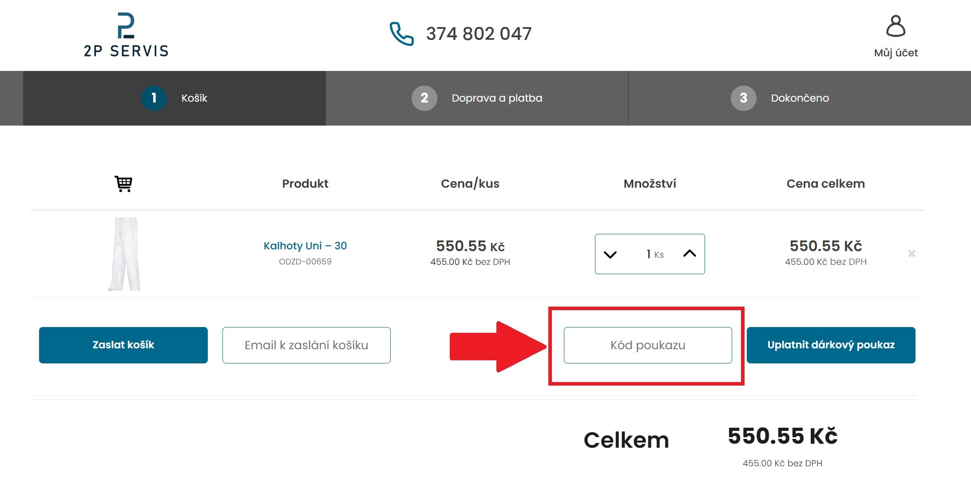Click the Zaslat košík button
Image resolution: width=971 pixels, height=481 pixels.
click(123, 345)
